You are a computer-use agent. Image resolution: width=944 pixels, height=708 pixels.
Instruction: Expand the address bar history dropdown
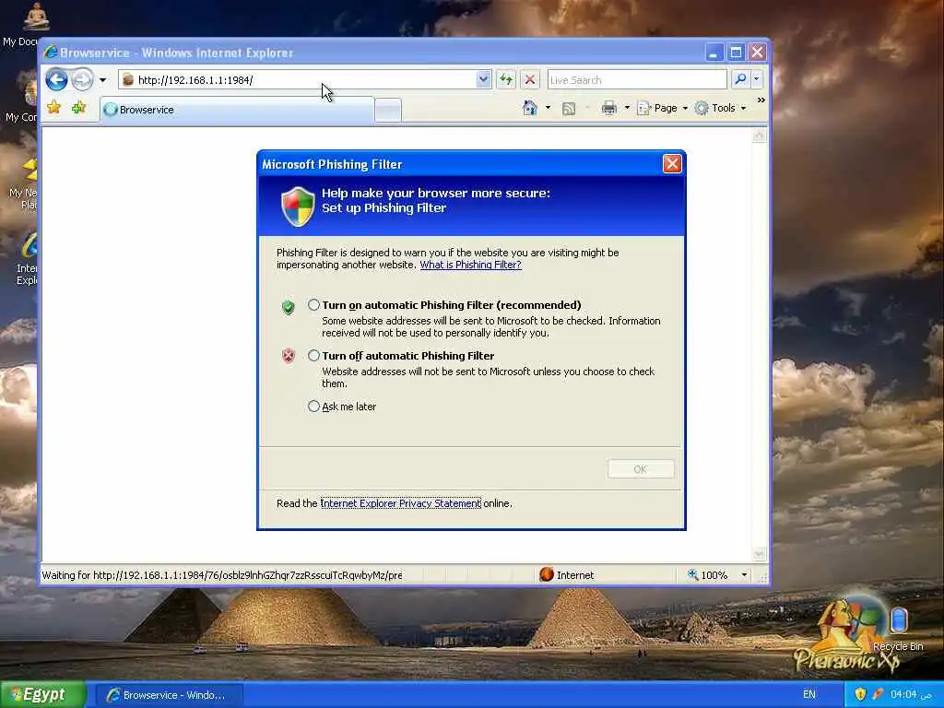483,79
